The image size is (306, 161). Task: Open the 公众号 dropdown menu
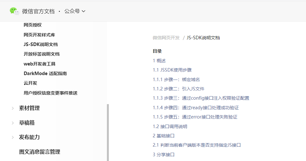pos(75,11)
